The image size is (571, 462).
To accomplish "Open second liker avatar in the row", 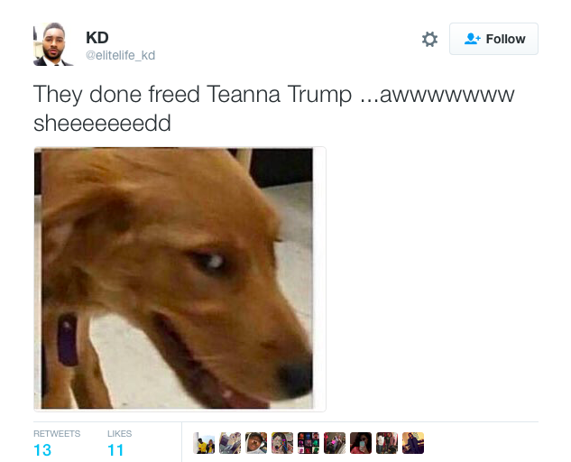I will [x=230, y=443].
